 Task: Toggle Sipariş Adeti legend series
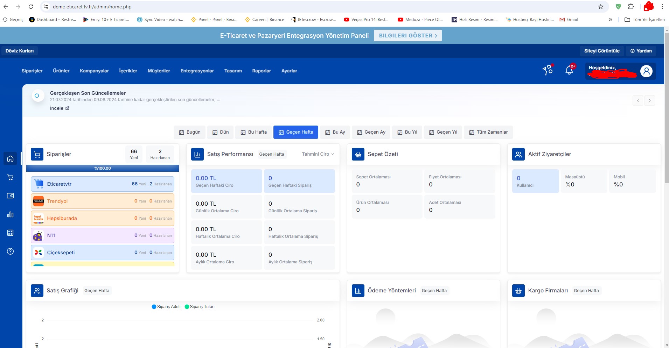(x=166, y=307)
